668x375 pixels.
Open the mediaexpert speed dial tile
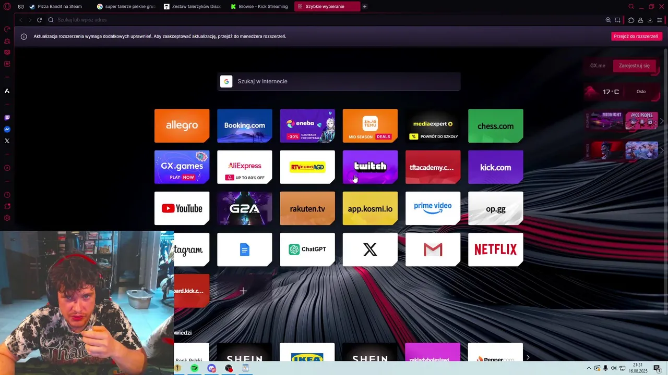pyautogui.click(x=433, y=126)
